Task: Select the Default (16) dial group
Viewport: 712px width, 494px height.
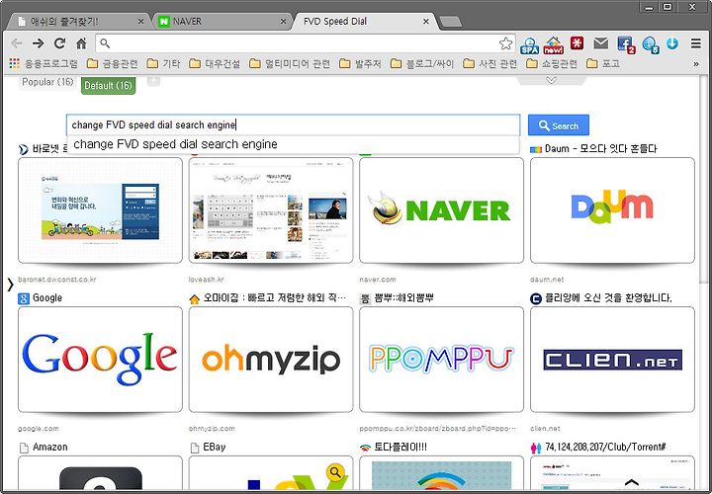Action: click(108, 85)
